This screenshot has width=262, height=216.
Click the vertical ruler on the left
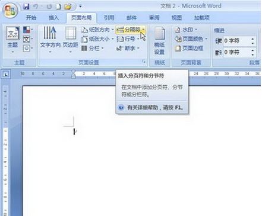[5, 150]
